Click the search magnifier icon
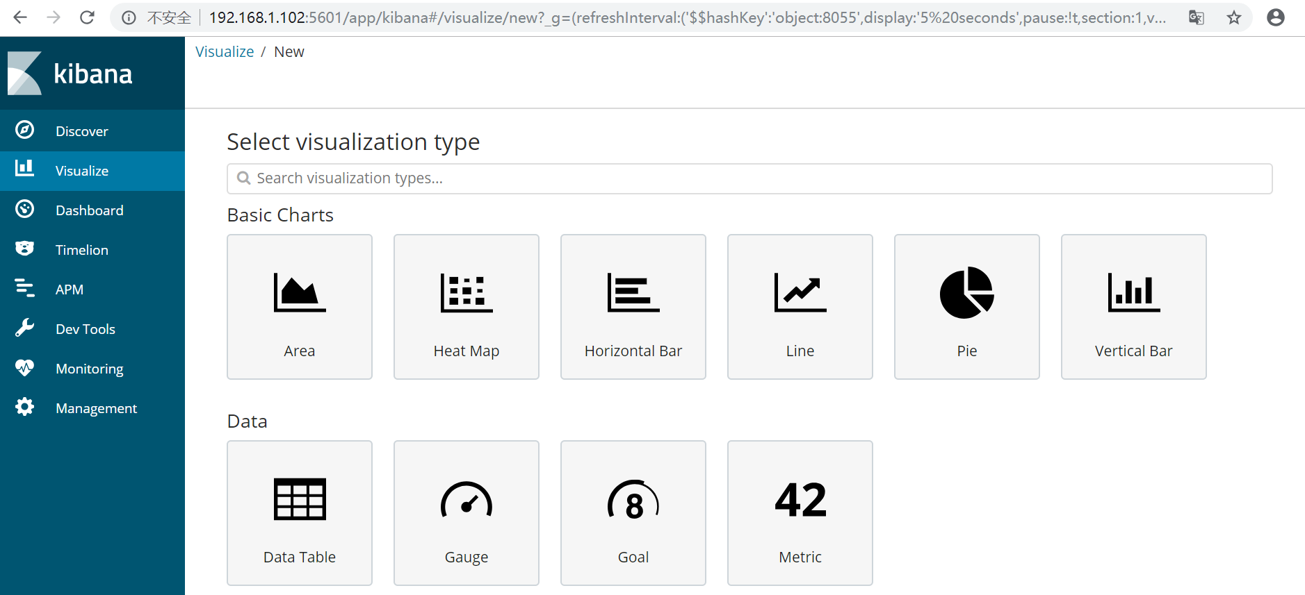 pyautogui.click(x=243, y=178)
